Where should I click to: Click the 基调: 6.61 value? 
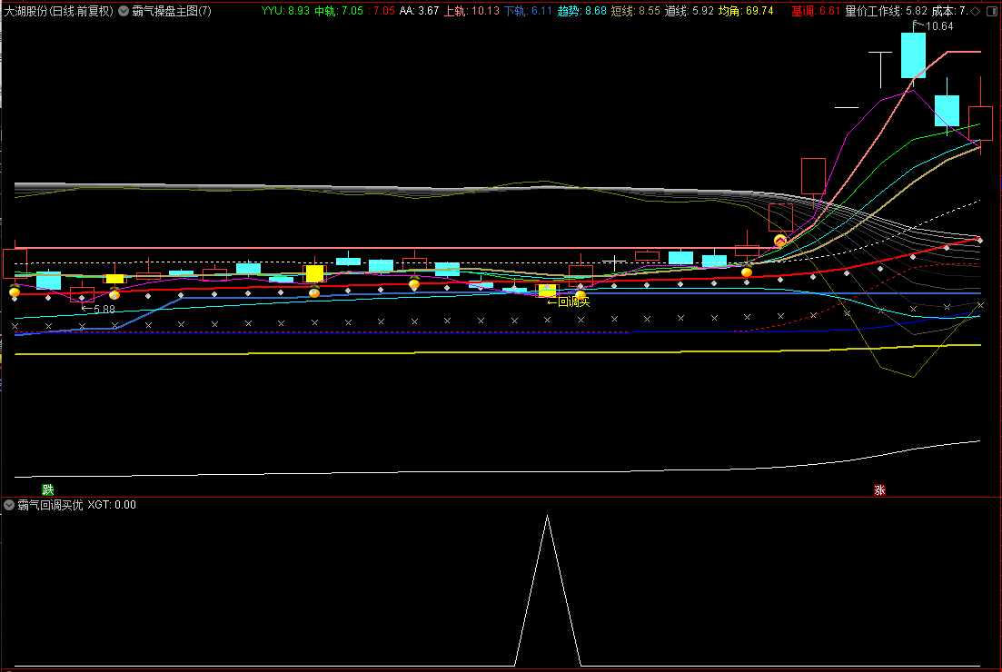coord(816,11)
